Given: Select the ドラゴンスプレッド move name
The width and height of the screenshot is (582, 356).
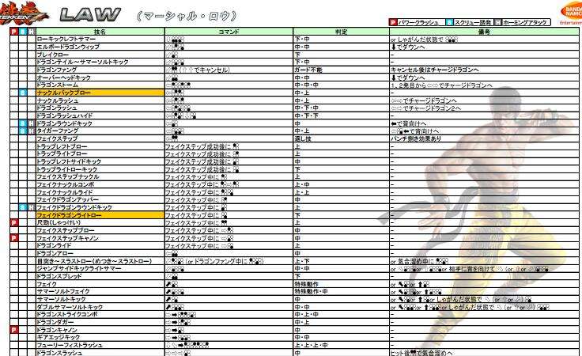Looking at the screenshot, I should click(x=59, y=276).
